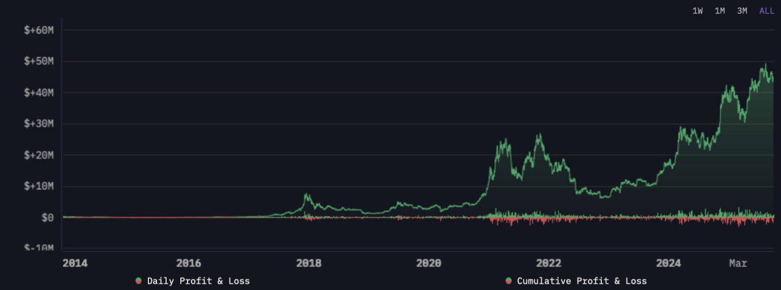Click the Daily Profit & Loss legend dot
Viewport: 781px width, 290px height.
[138, 281]
